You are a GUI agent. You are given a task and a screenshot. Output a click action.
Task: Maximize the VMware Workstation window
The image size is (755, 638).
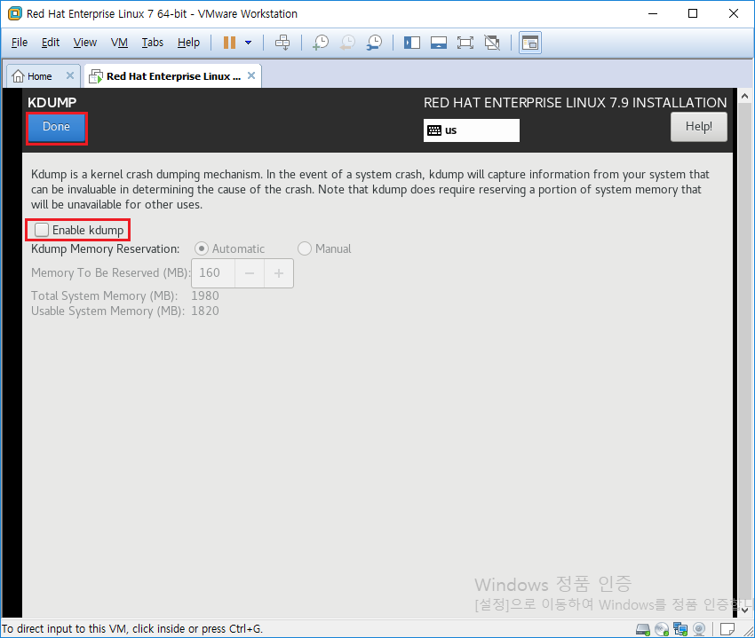click(x=693, y=13)
